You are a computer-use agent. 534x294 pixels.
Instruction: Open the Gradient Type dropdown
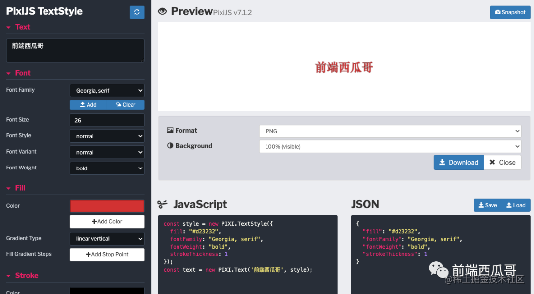(x=107, y=239)
